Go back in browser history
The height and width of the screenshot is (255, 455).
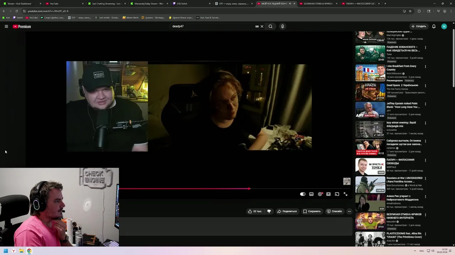(4, 11)
